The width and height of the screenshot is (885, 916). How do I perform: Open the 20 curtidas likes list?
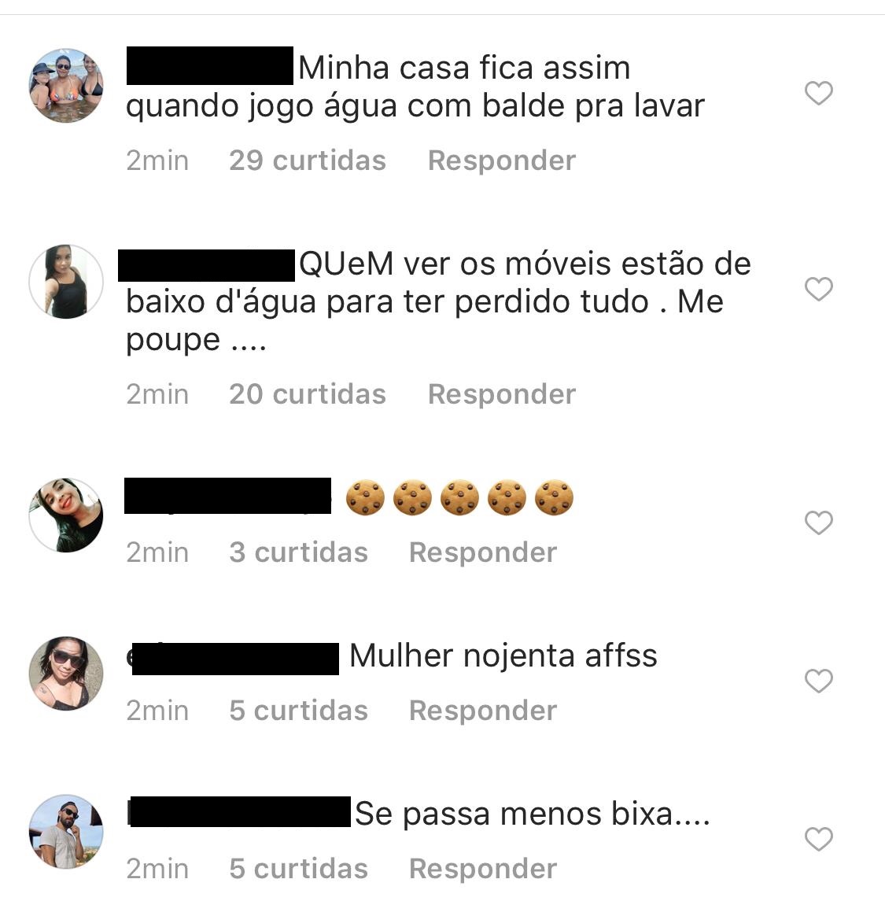coord(308,394)
